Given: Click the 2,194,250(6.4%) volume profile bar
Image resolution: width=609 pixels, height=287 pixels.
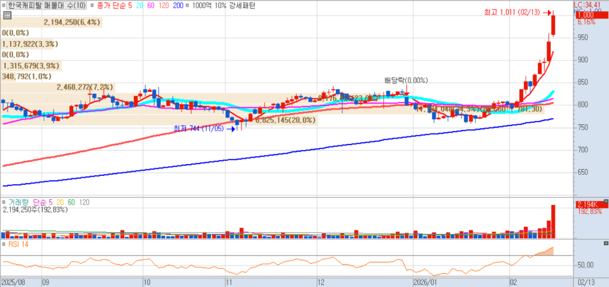Looking at the screenshot, I should pyautogui.click(x=52, y=23).
